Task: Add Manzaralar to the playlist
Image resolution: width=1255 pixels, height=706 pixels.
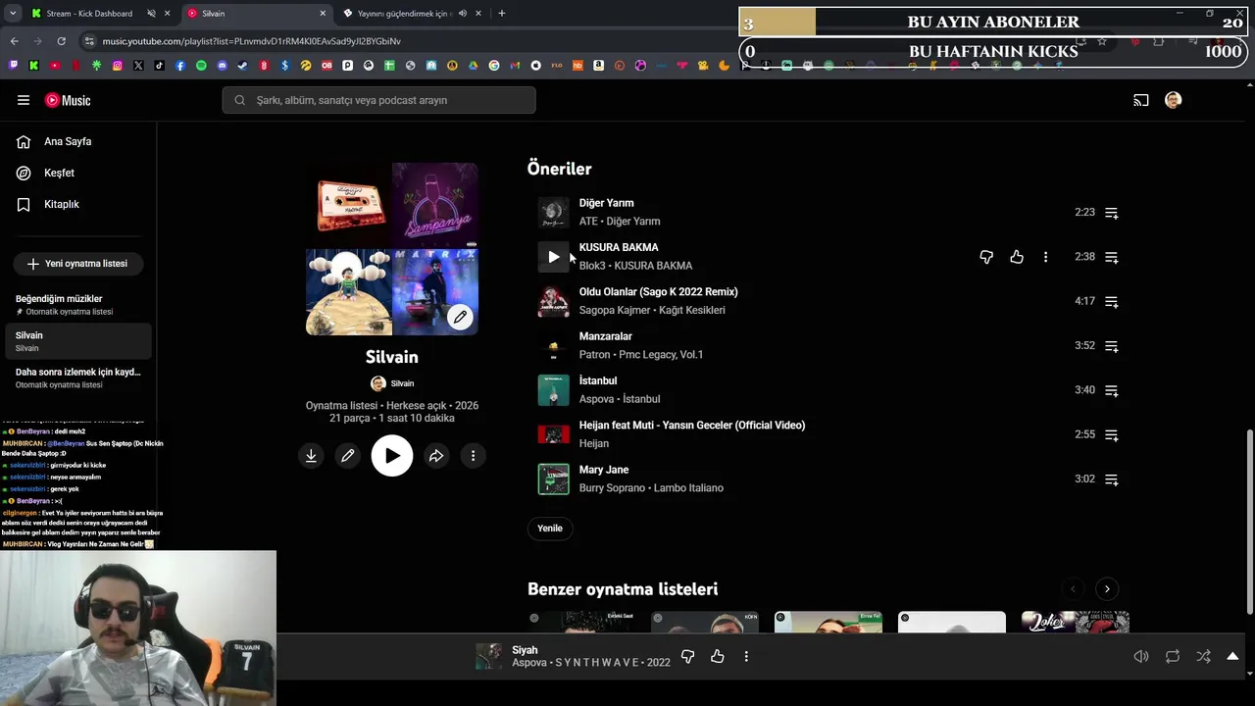Action: [x=1112, y=346]
